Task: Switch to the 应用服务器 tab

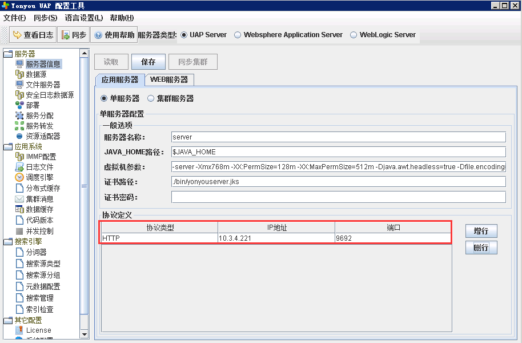Action: coord(120,79)
